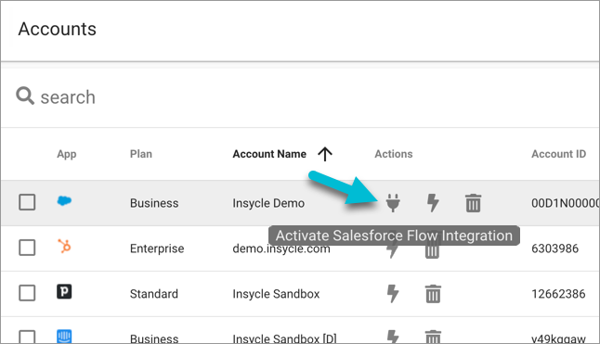Click the Business plan cell for Insycle Demo
This screenshot has height=344, width=600.
tap(154, 203)
